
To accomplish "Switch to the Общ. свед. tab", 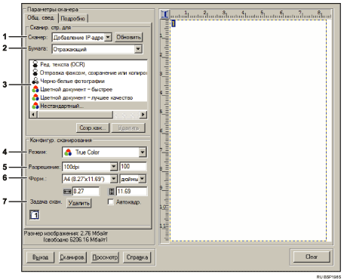I will 41,17.
